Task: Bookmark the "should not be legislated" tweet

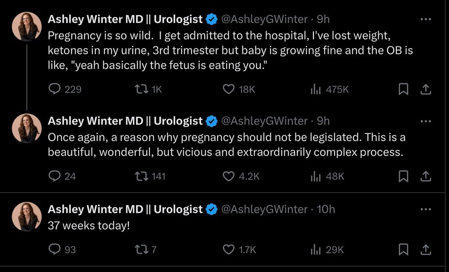Action: 404,176
